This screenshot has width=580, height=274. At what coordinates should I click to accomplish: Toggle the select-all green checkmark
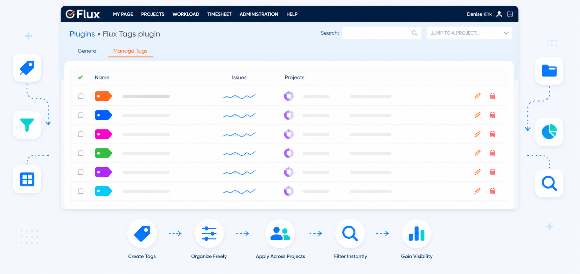[x=80, y=77]
